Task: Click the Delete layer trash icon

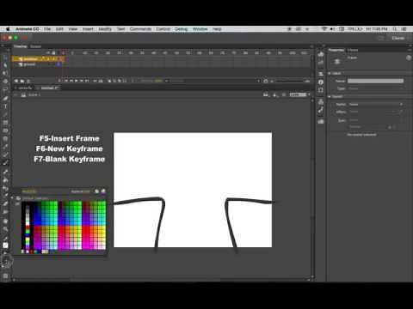Action: point(28,81)
